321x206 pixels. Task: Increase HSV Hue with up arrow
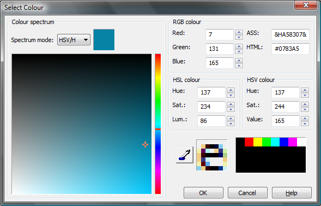(305, 90)
